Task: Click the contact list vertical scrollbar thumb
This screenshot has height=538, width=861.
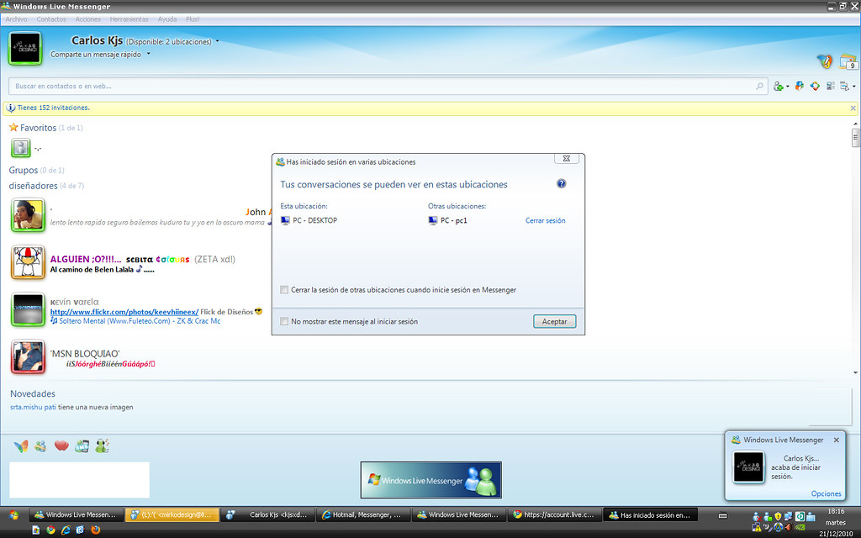Action: click(855, 137)
